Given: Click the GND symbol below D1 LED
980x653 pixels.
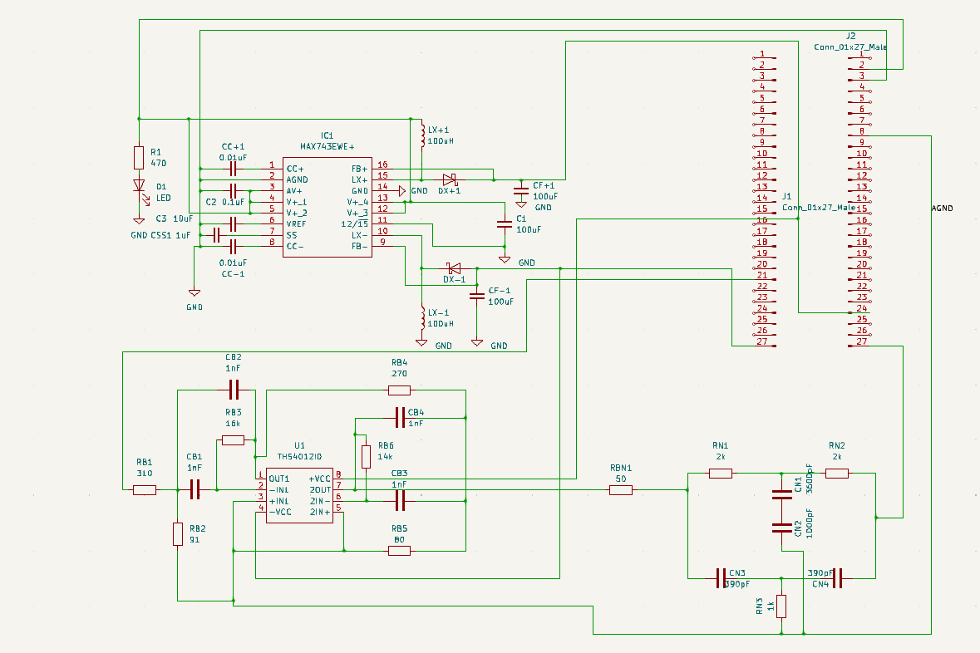Looking at the screenshot, I should click(x=139, y=221).
